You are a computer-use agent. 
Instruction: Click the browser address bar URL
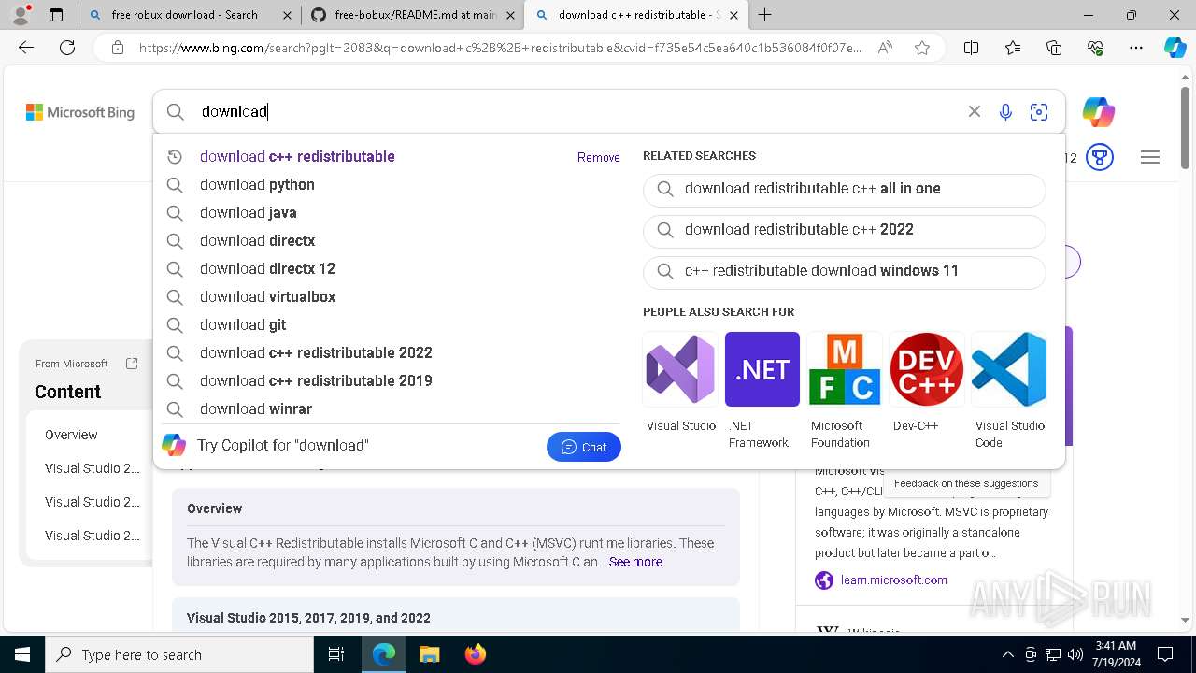click(x=500, y=48)
